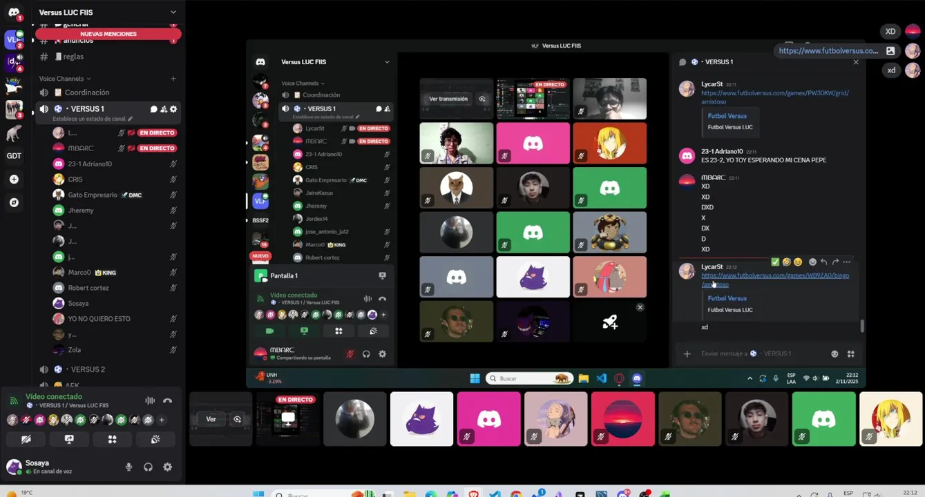Open Discover servers compass icon
925x497 pixels.
(14, 203)
